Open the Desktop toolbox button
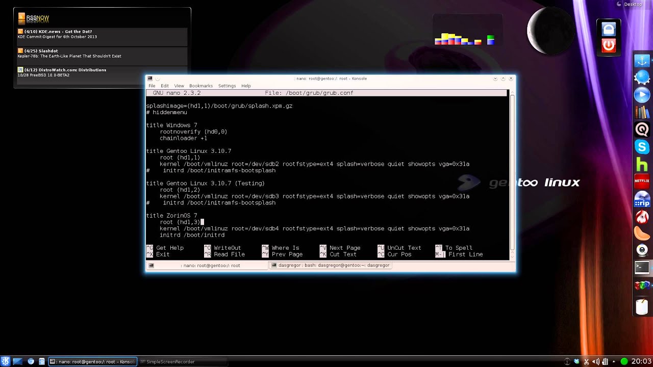This screenshot has height=367, width=653. [x=630, y=4]
